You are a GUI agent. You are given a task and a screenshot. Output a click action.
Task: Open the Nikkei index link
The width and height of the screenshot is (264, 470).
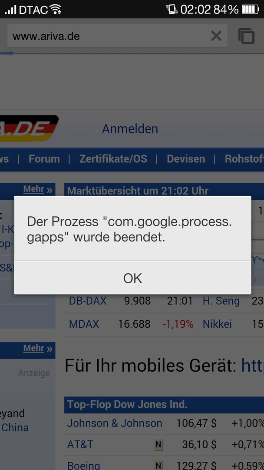tap(217, 324)
